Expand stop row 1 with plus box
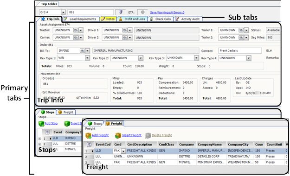290x176 pixels. (39, 138)
